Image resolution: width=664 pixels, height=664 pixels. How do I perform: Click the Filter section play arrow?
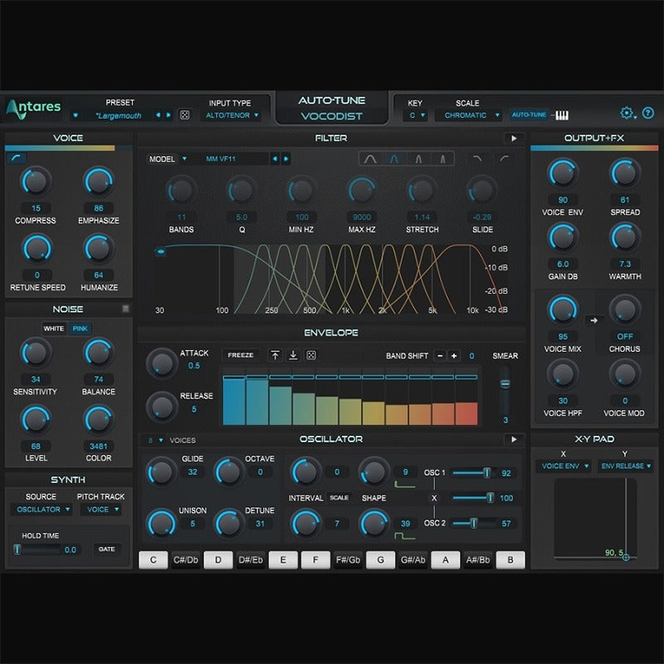pos(514,138)
